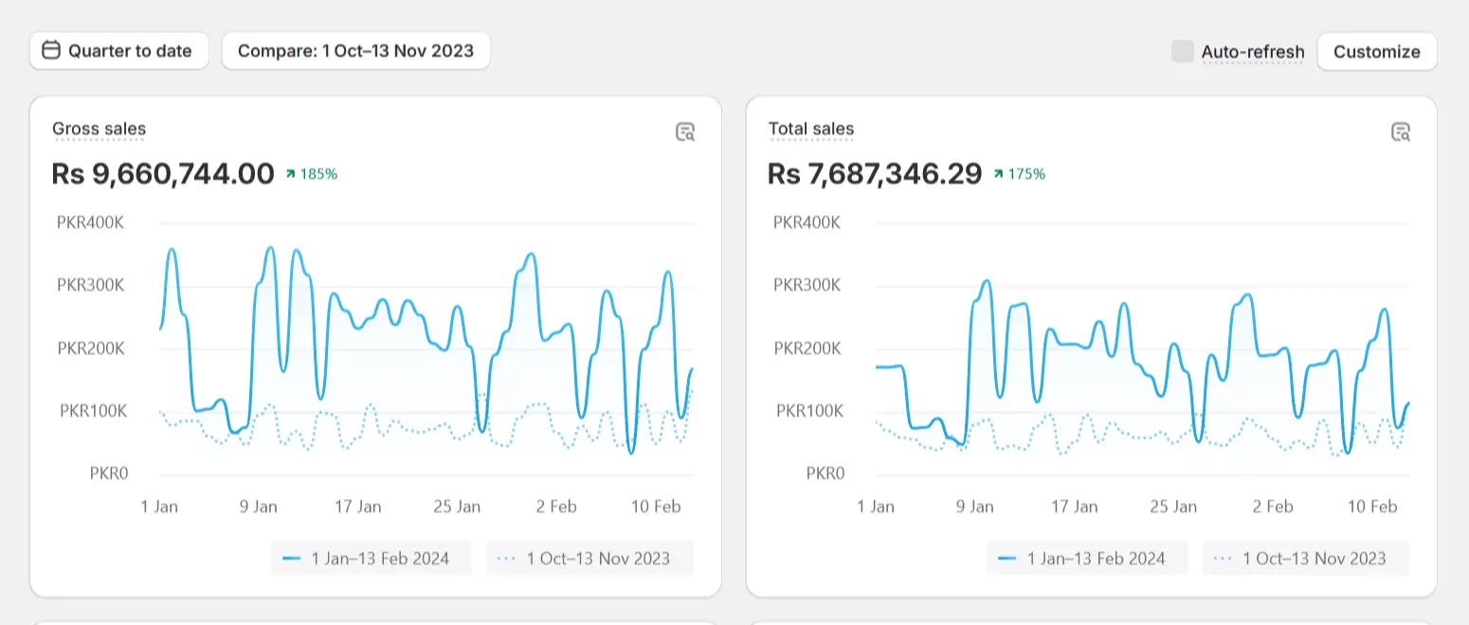Open the Quarter to date range picker
The height and width of the screenshot is (625, 1469).
[119, 51]
